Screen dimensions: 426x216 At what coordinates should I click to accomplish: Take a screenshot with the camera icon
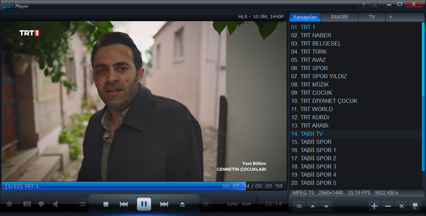(27, 204)
